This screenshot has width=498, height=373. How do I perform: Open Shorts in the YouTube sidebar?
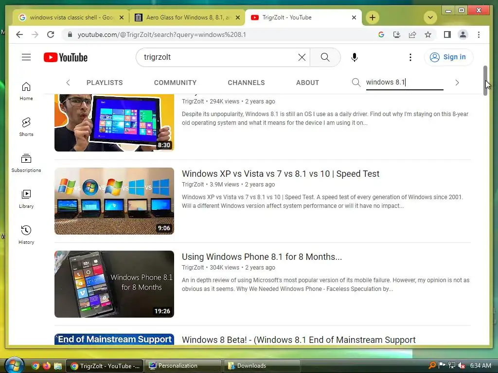[x=26, y=127]
